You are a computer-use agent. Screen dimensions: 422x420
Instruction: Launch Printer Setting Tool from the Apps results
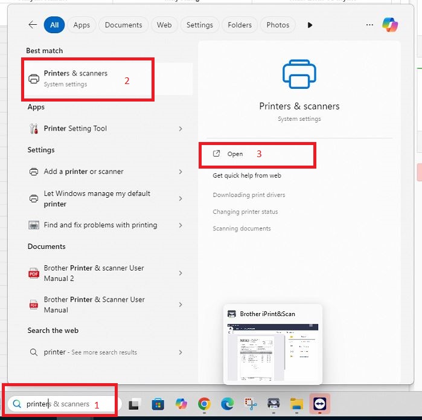click(x=105, y=129)
